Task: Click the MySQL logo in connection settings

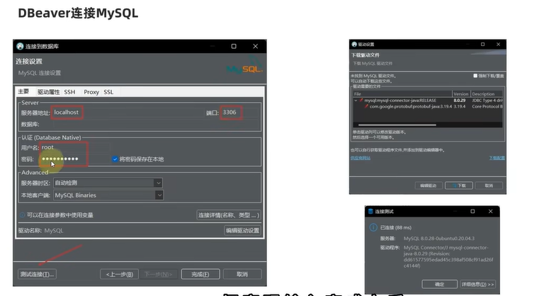Action: (244, 67)
